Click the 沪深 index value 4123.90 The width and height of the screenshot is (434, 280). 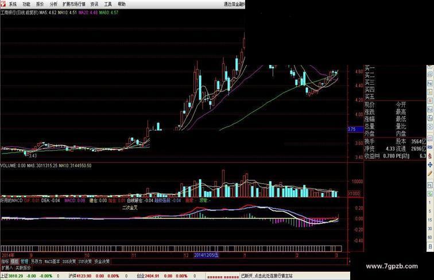tap(84, 276)
